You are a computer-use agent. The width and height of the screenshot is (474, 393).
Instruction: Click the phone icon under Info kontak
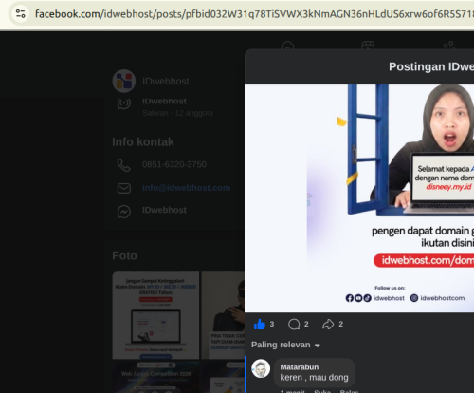tap(123, 165)
